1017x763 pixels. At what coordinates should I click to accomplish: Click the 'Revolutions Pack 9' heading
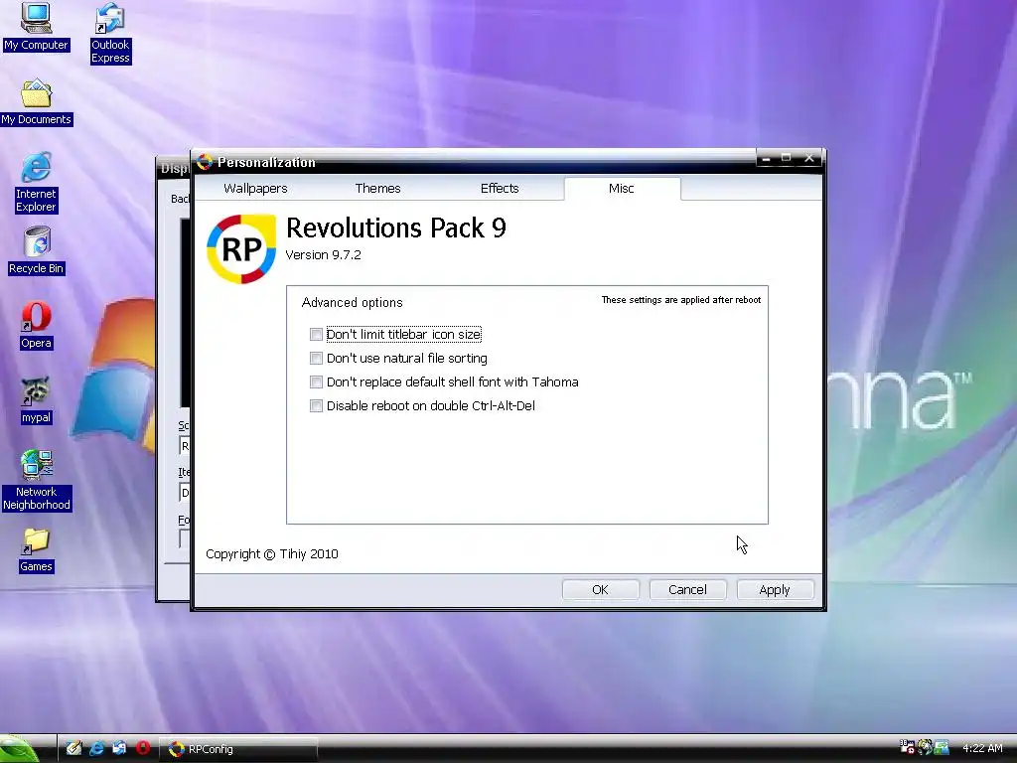[x=395, y=228]
